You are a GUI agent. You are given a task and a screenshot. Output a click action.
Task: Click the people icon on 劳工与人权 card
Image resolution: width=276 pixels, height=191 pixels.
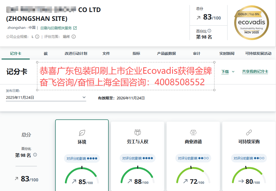pos(138,132)
